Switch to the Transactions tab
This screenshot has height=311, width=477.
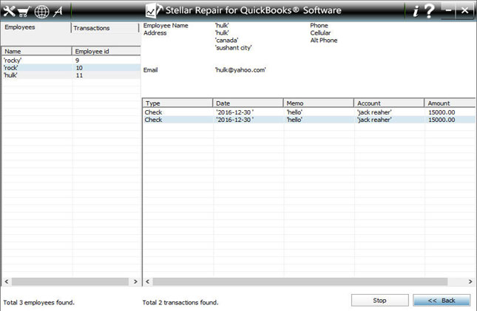tap(105, 28)
